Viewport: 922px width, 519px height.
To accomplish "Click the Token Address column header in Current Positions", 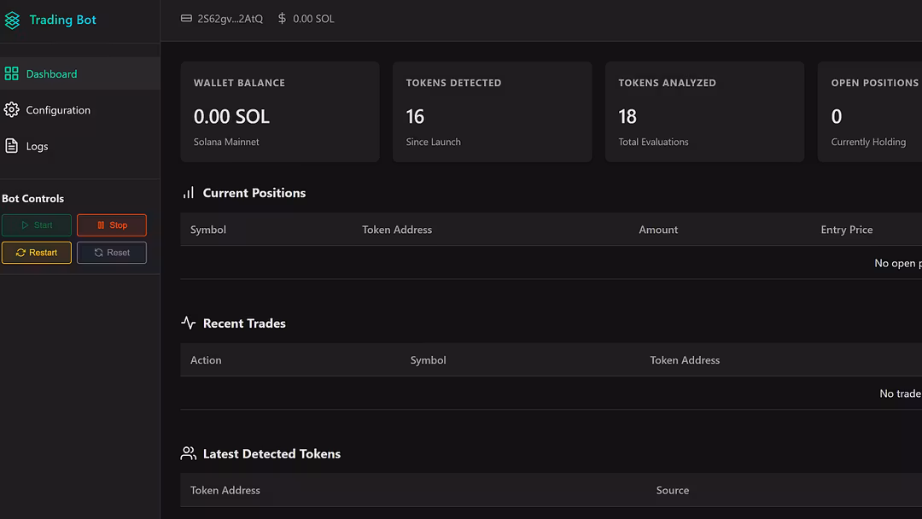I will pyautogui.click(x=397, y=230).
